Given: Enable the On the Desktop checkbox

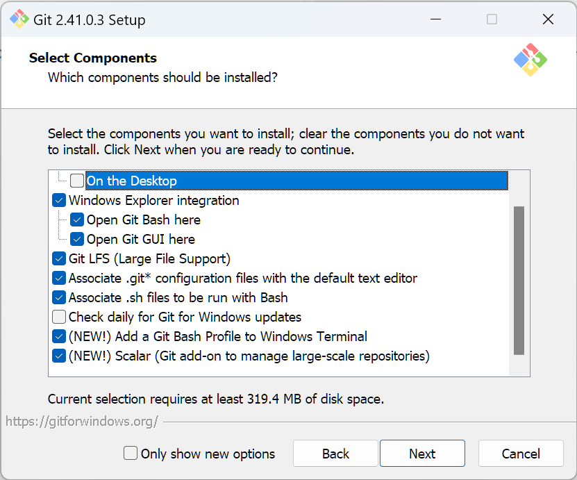Looking at the screenshot, I should pyautogui.click(x=77, y=181).
